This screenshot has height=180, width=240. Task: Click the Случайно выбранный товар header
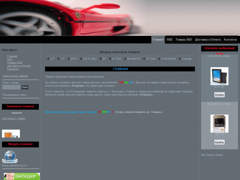pyautogui.click(x=219, y=49)
